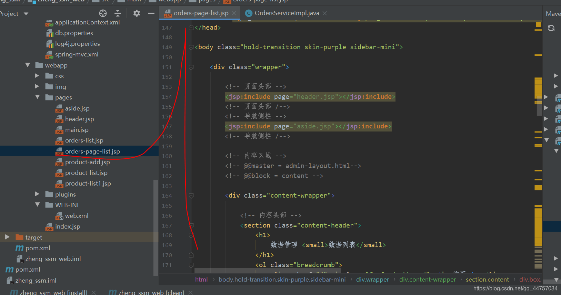Hide the Project panel with minimize icon

point(151,13)
